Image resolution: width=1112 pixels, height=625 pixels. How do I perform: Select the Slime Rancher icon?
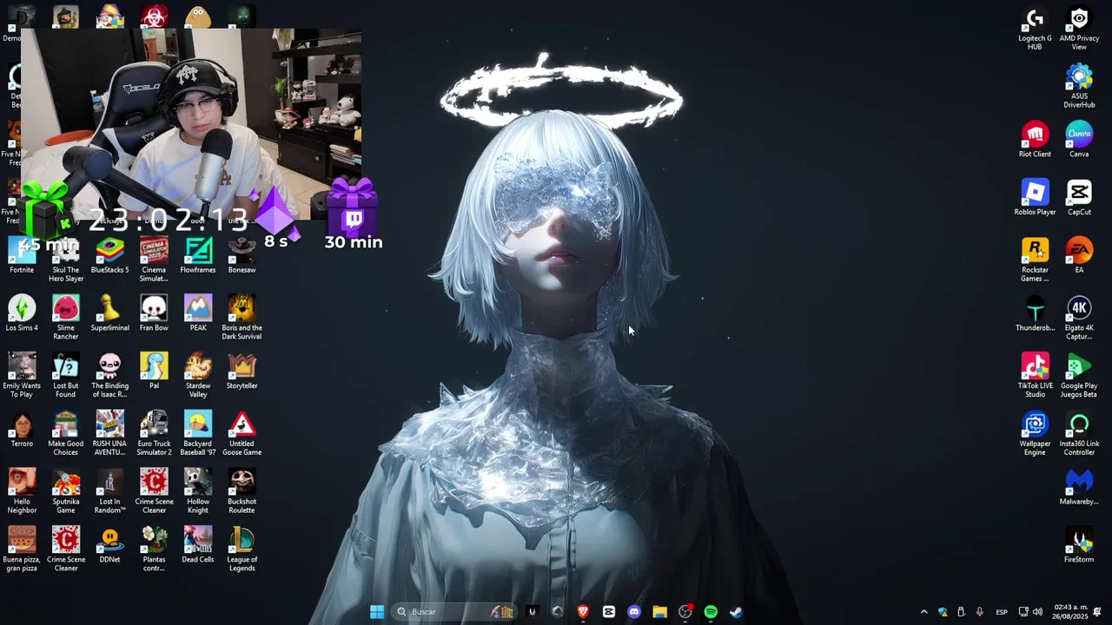(66, 317)
